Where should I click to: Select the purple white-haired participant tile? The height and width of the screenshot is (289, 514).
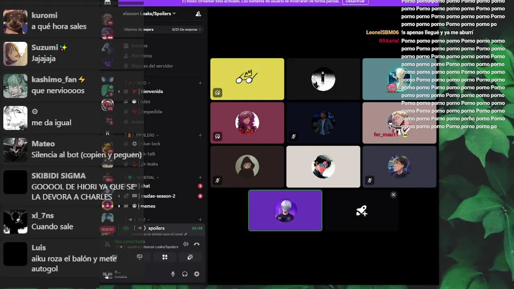point(285,211)
